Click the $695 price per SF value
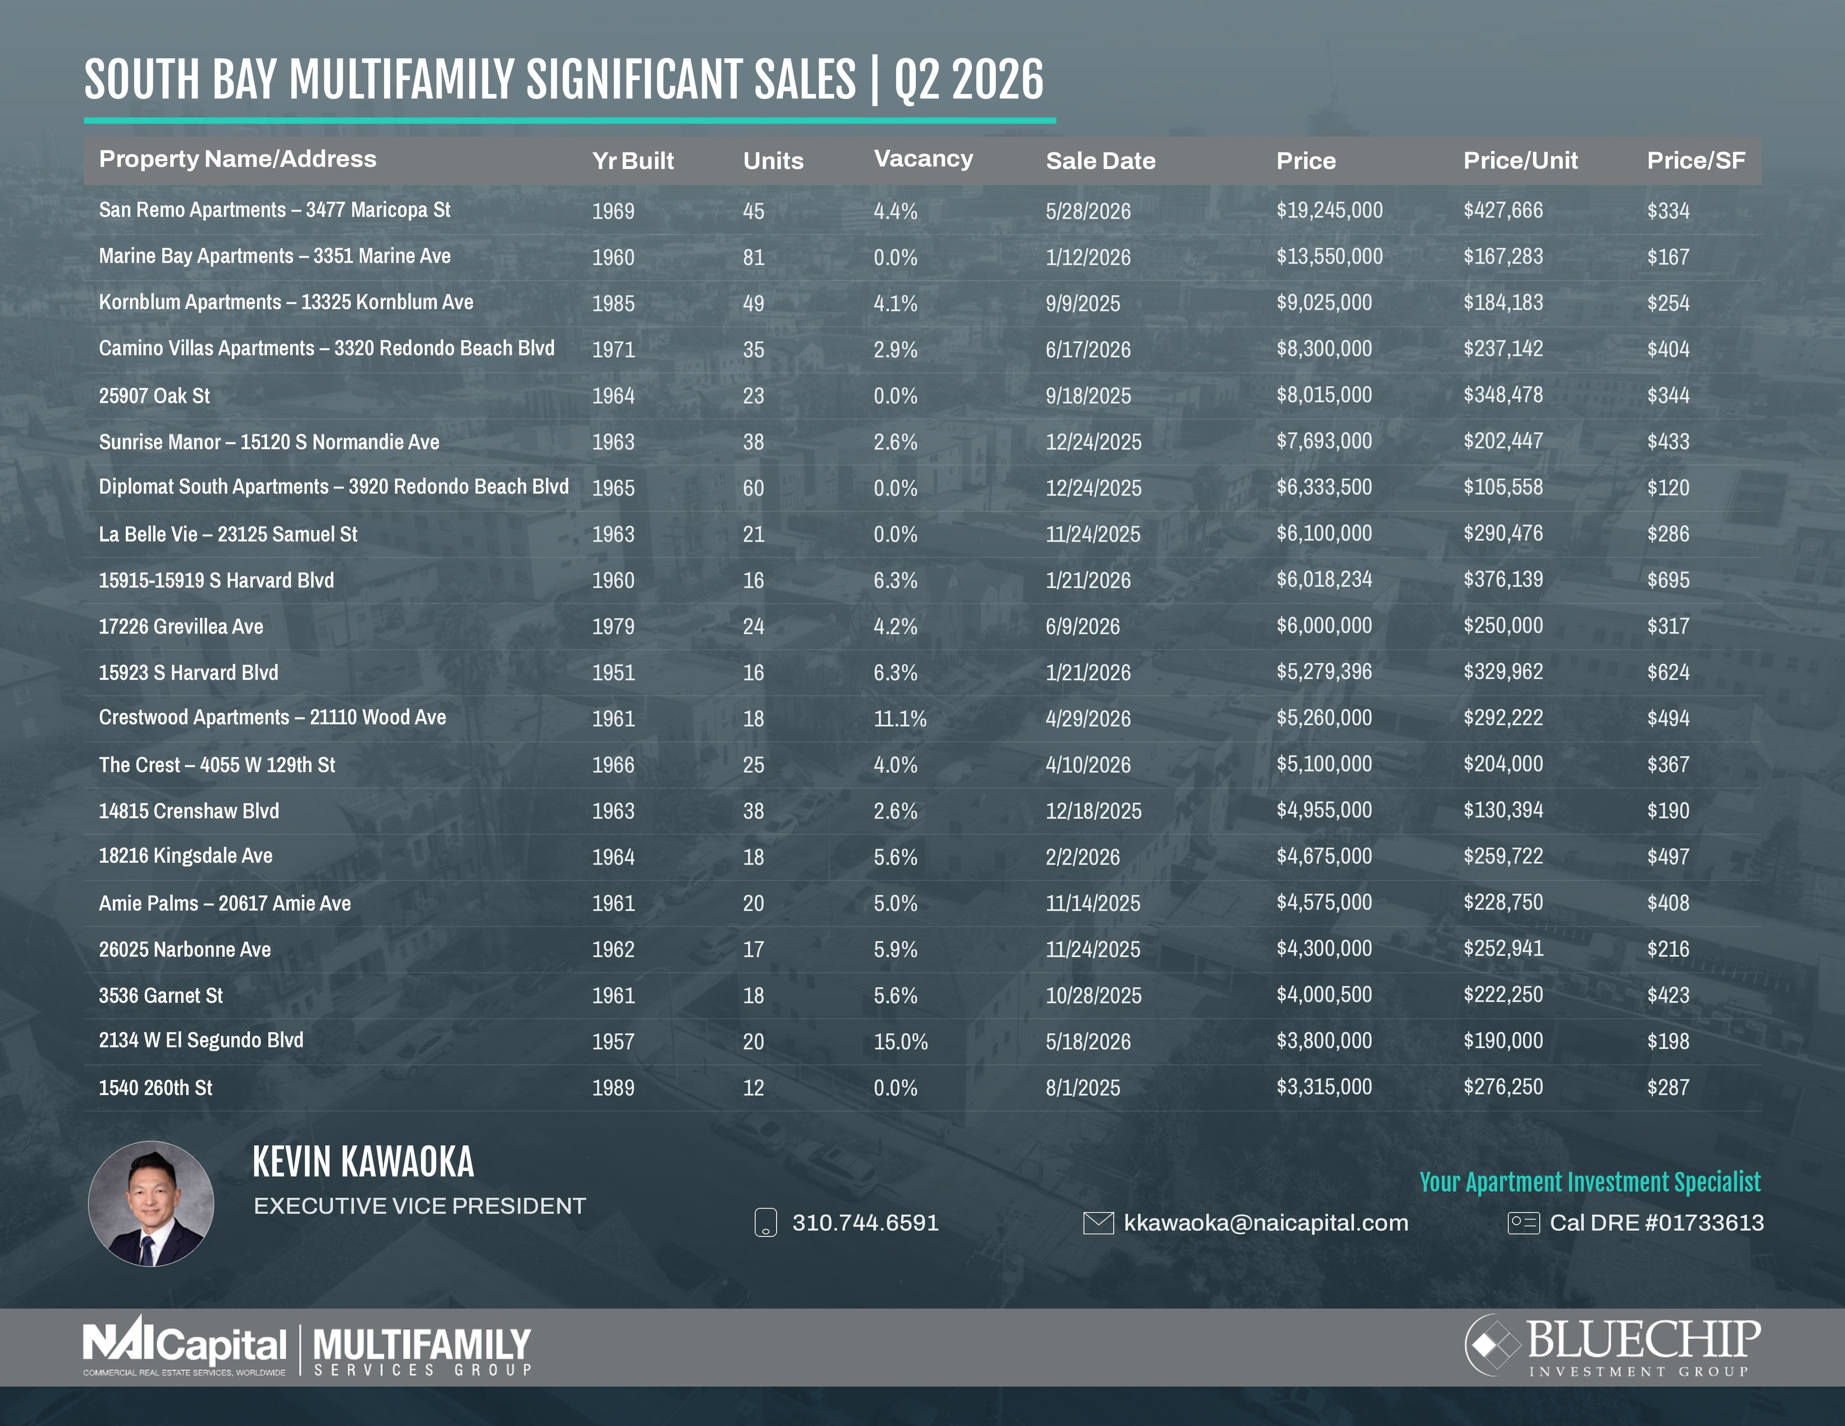 point(1668,580)
